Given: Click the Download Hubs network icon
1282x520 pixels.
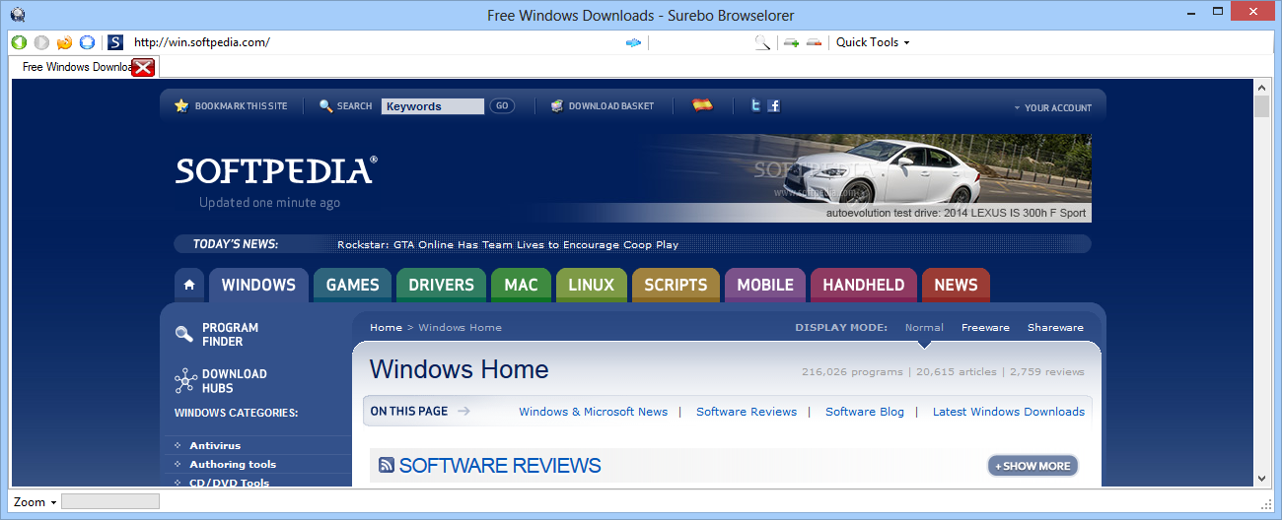Looking at the screenshot, I should (x=185, y=380).
